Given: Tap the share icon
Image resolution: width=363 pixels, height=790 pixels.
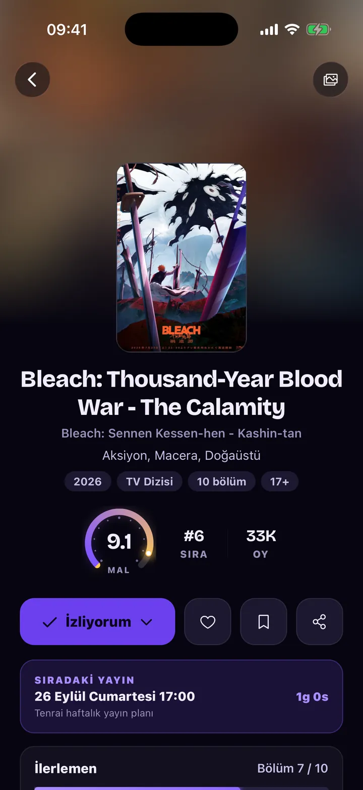Looking at the screenshot, I should click(x=320, y=622).
